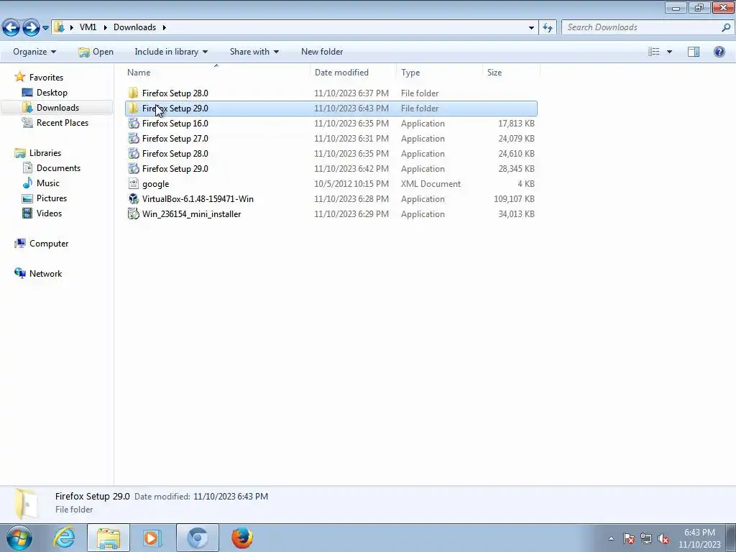
Task: Select Firefox Setup 27.0 application icon
Action: click(x=133, y=139)
